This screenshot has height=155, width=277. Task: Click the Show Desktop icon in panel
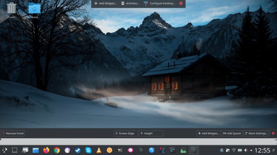15,150
